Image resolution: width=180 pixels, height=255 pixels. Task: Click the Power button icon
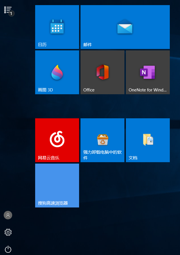pos(8,249)
